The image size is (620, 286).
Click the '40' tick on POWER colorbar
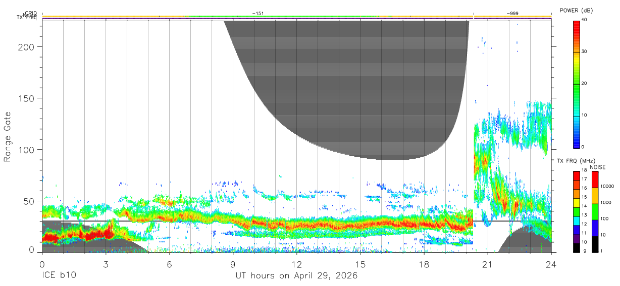click(x=584, y=20)
